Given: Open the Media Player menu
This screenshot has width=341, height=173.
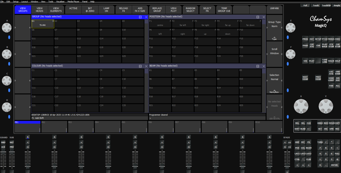Looking at the screenshot, I should click(x=73, y=1).
